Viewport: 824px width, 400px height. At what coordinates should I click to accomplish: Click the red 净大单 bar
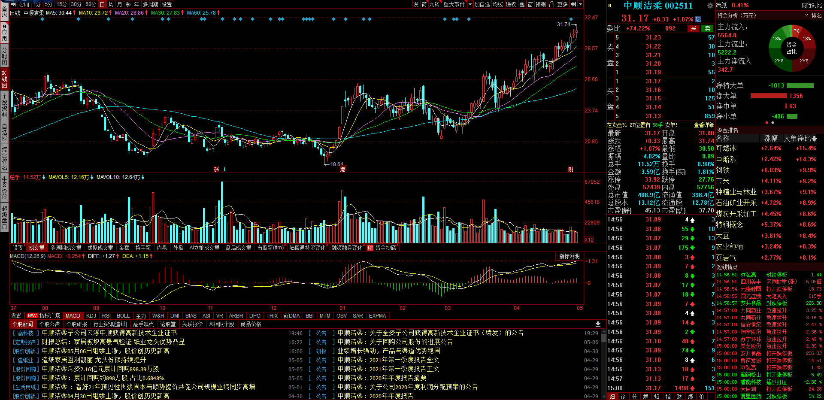point(769,96)
